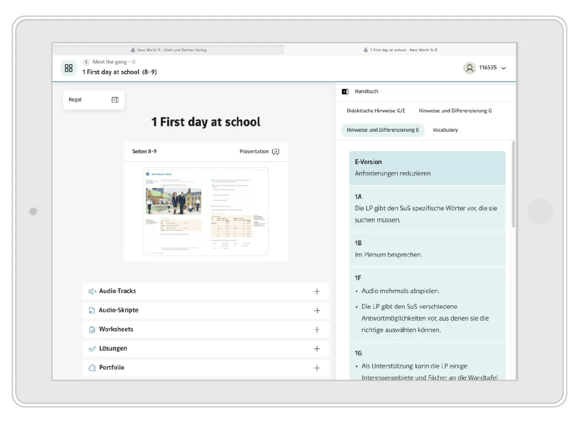Start presentation mode via screen icon
Image resolution: width=579 pixels, height=423 pixels.
click(276, 151)
